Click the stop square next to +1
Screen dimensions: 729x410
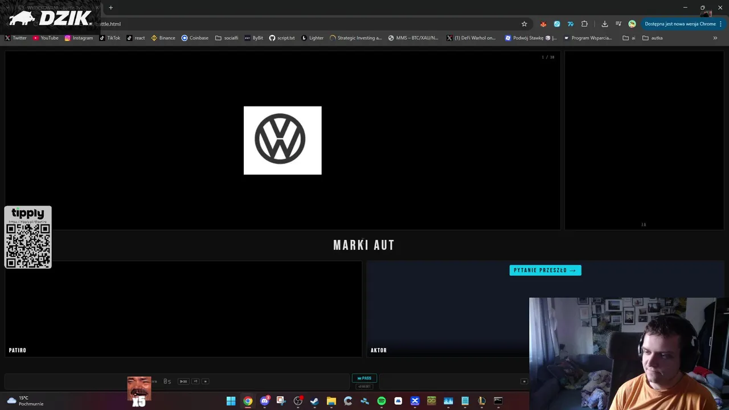click(x=206, y=382)
